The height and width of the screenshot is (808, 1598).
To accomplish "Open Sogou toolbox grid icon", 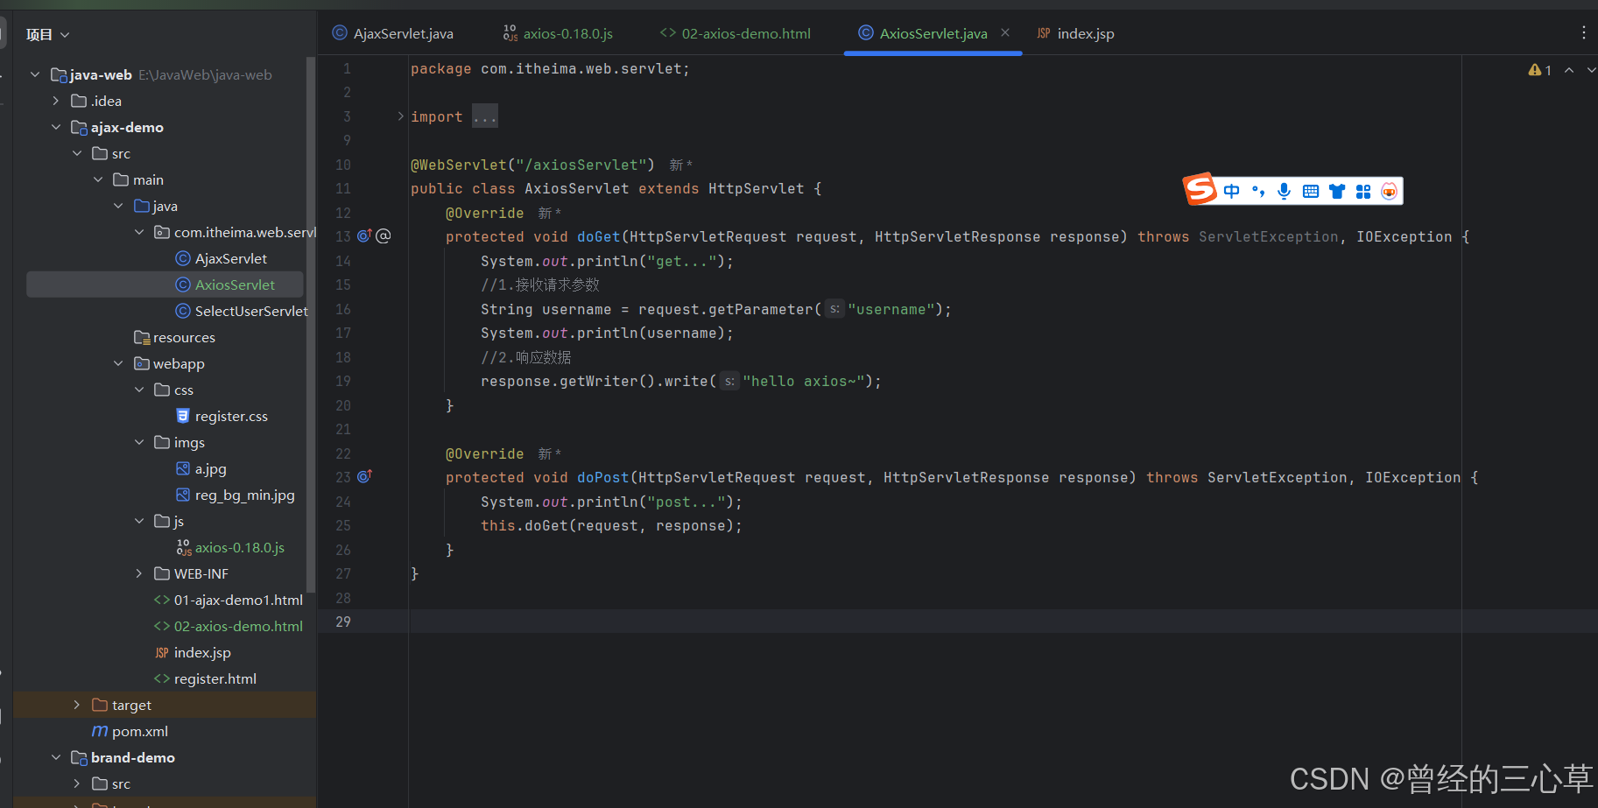I will click(1363, 191).
